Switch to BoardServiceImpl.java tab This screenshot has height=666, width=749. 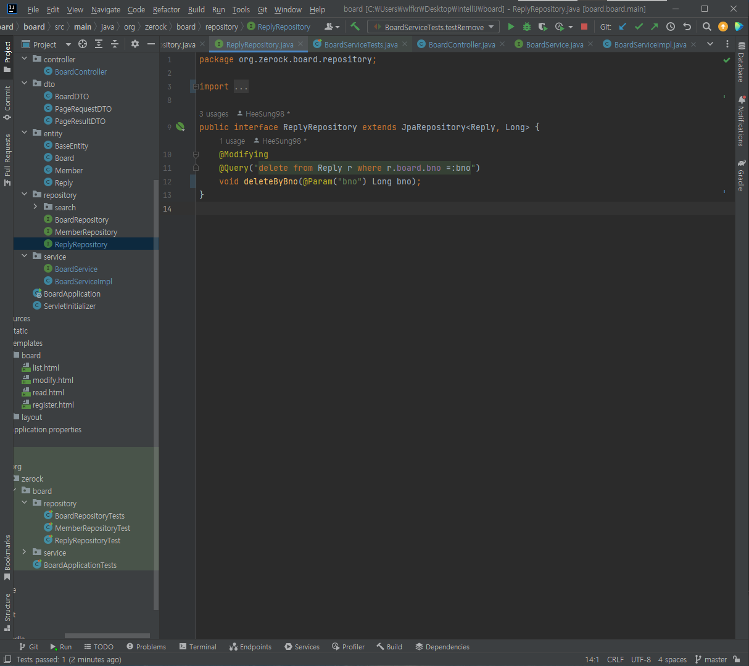click(650, 44)
